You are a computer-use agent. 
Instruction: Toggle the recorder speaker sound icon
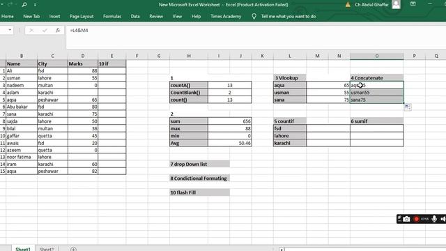coord(443,219)
